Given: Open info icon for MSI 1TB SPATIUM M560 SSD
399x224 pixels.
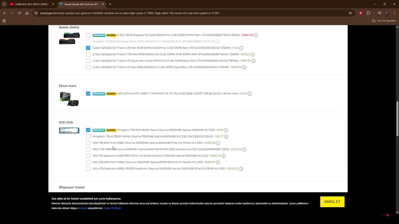Looking at the screenshot, I should click(218, 143).
